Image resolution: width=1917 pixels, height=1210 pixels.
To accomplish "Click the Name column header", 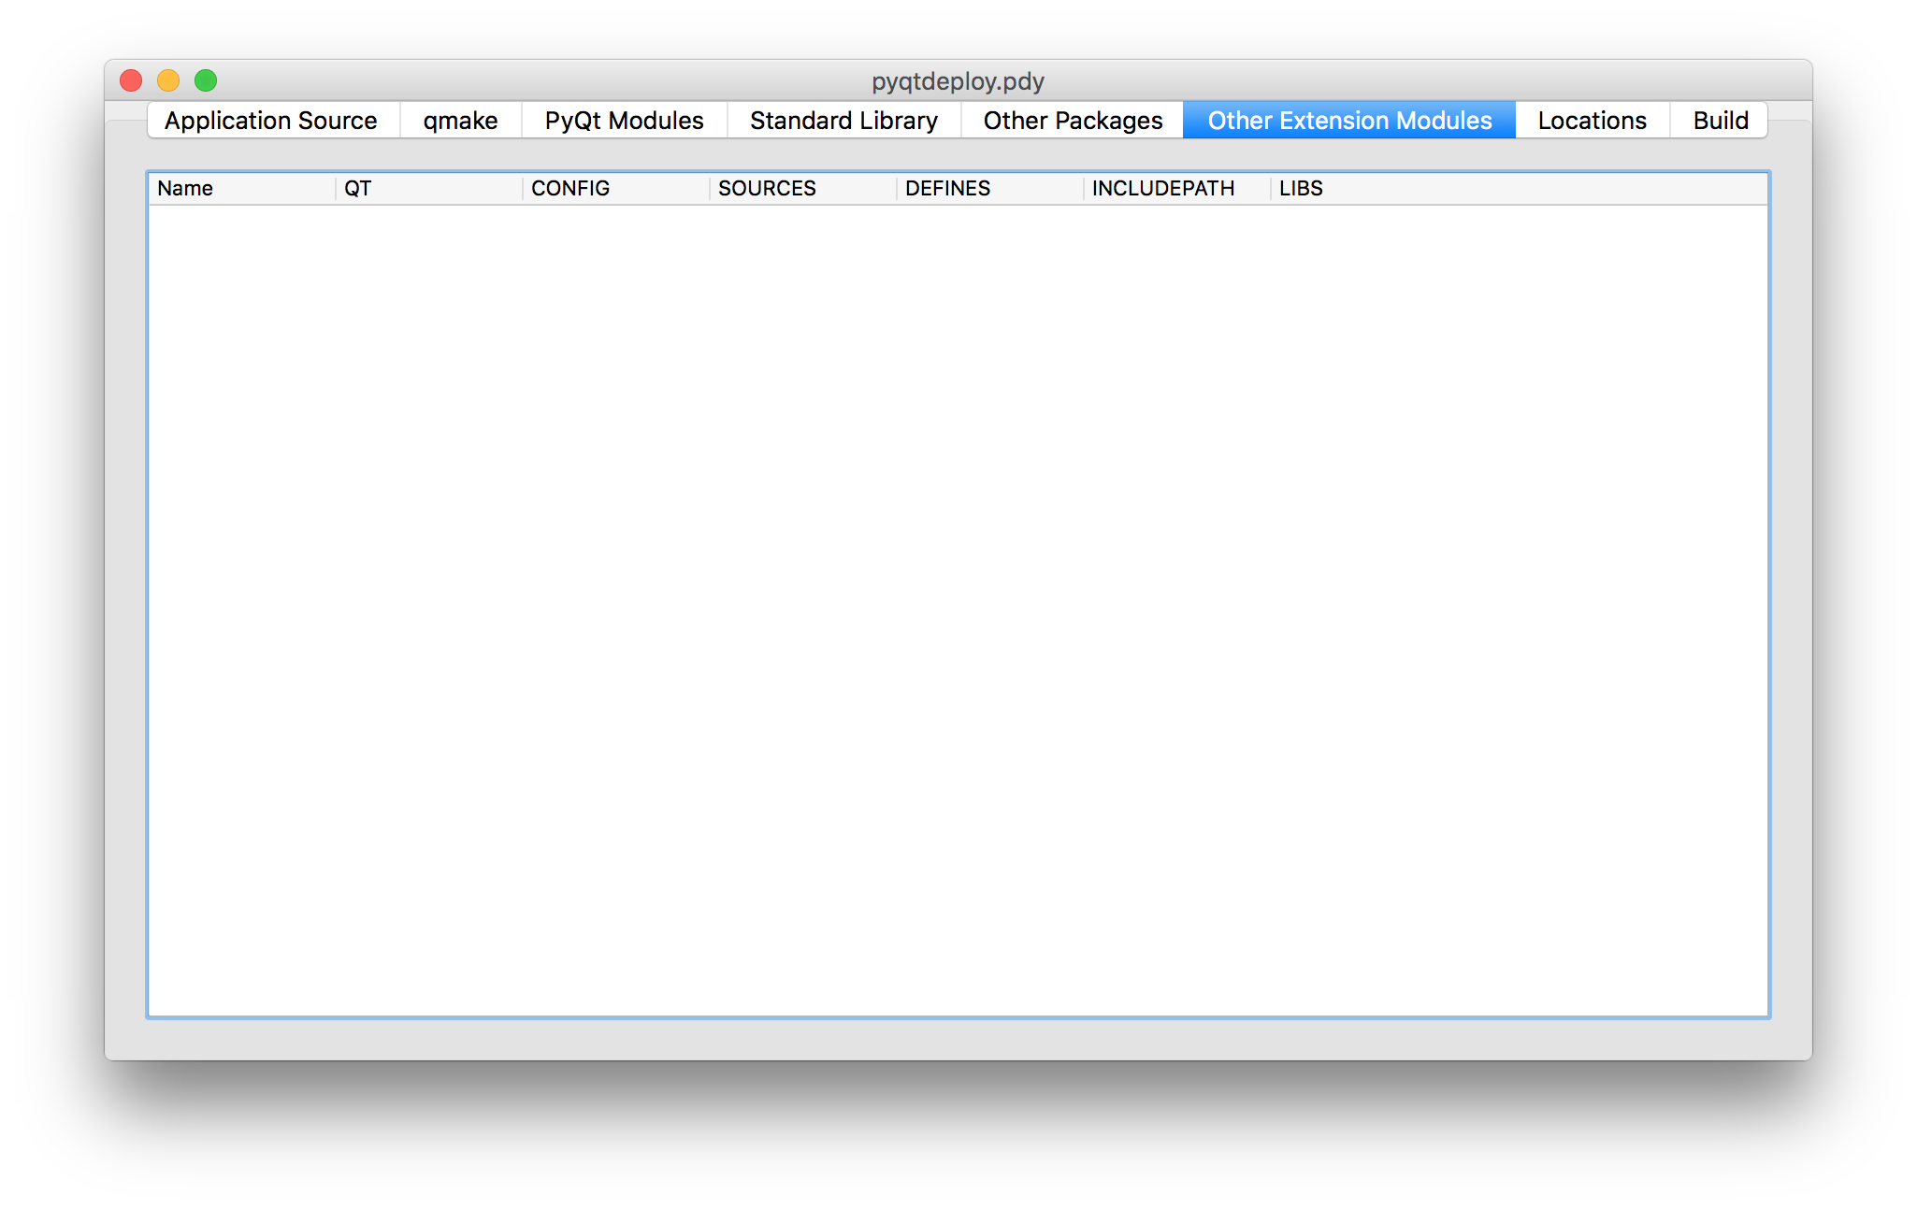I will (241, 189).
